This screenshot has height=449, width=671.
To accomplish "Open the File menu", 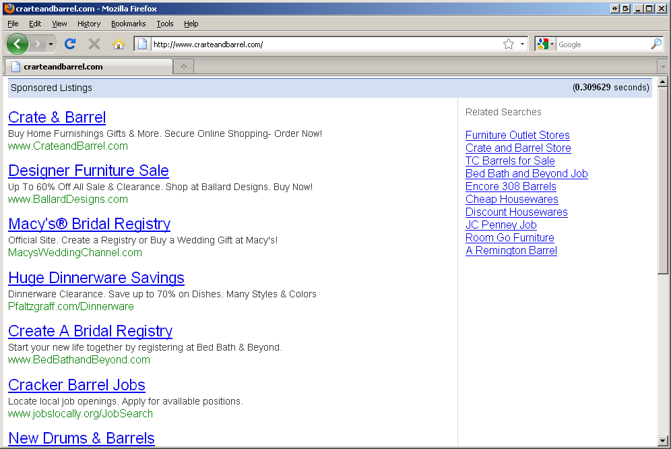I will coord(13,24).
